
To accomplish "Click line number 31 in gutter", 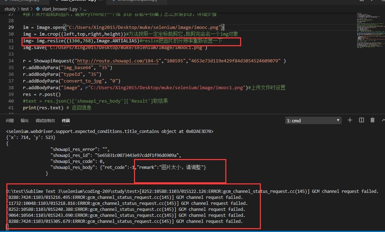I will (x=11, y=41).
